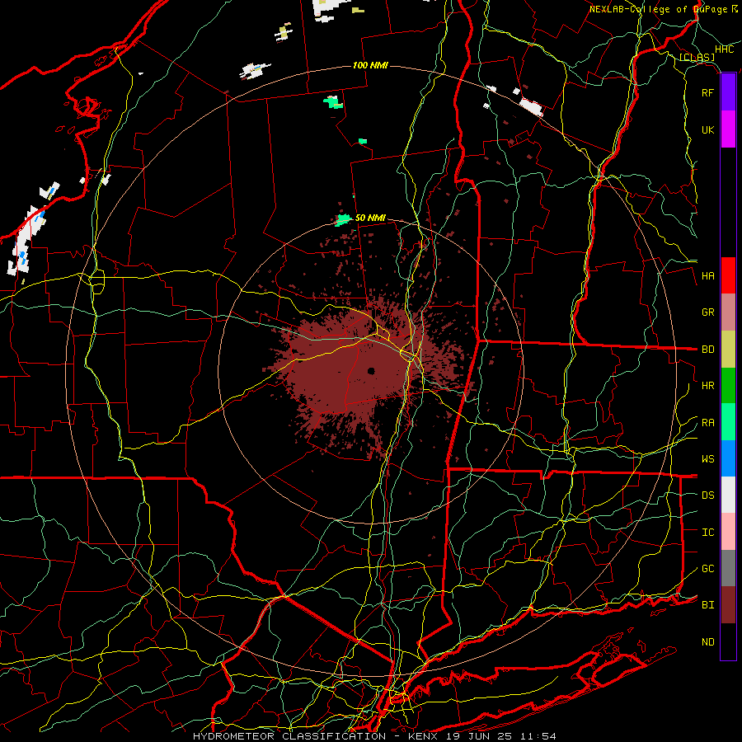This screenshot has height=742, width=742.
Task: Click the 'IC' legend label
Action: pos(707,533)
